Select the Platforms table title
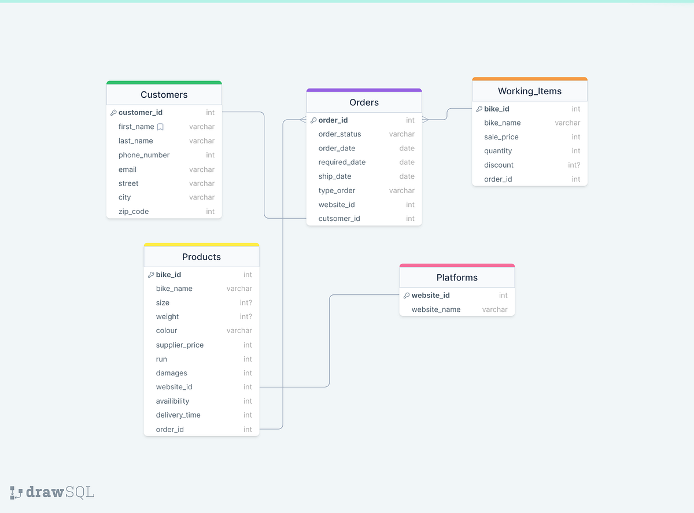 click(x=457, y=277)
